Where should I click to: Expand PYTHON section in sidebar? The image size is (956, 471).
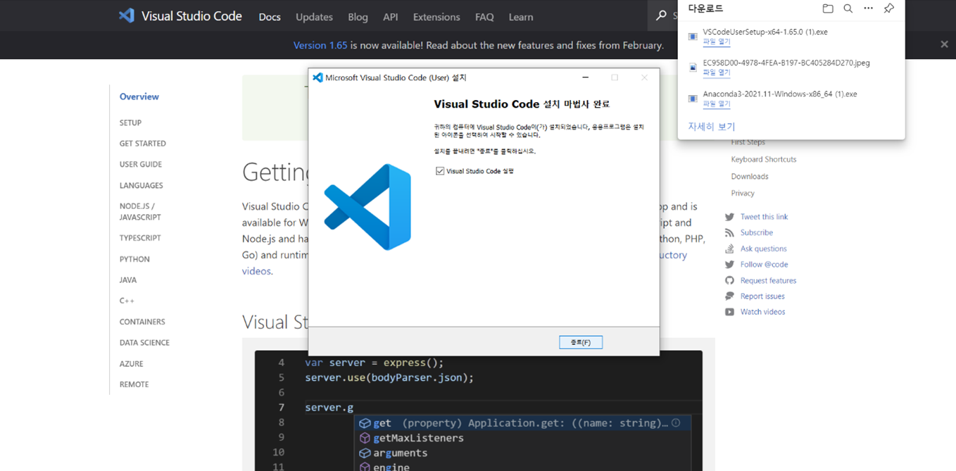[134, 259]
